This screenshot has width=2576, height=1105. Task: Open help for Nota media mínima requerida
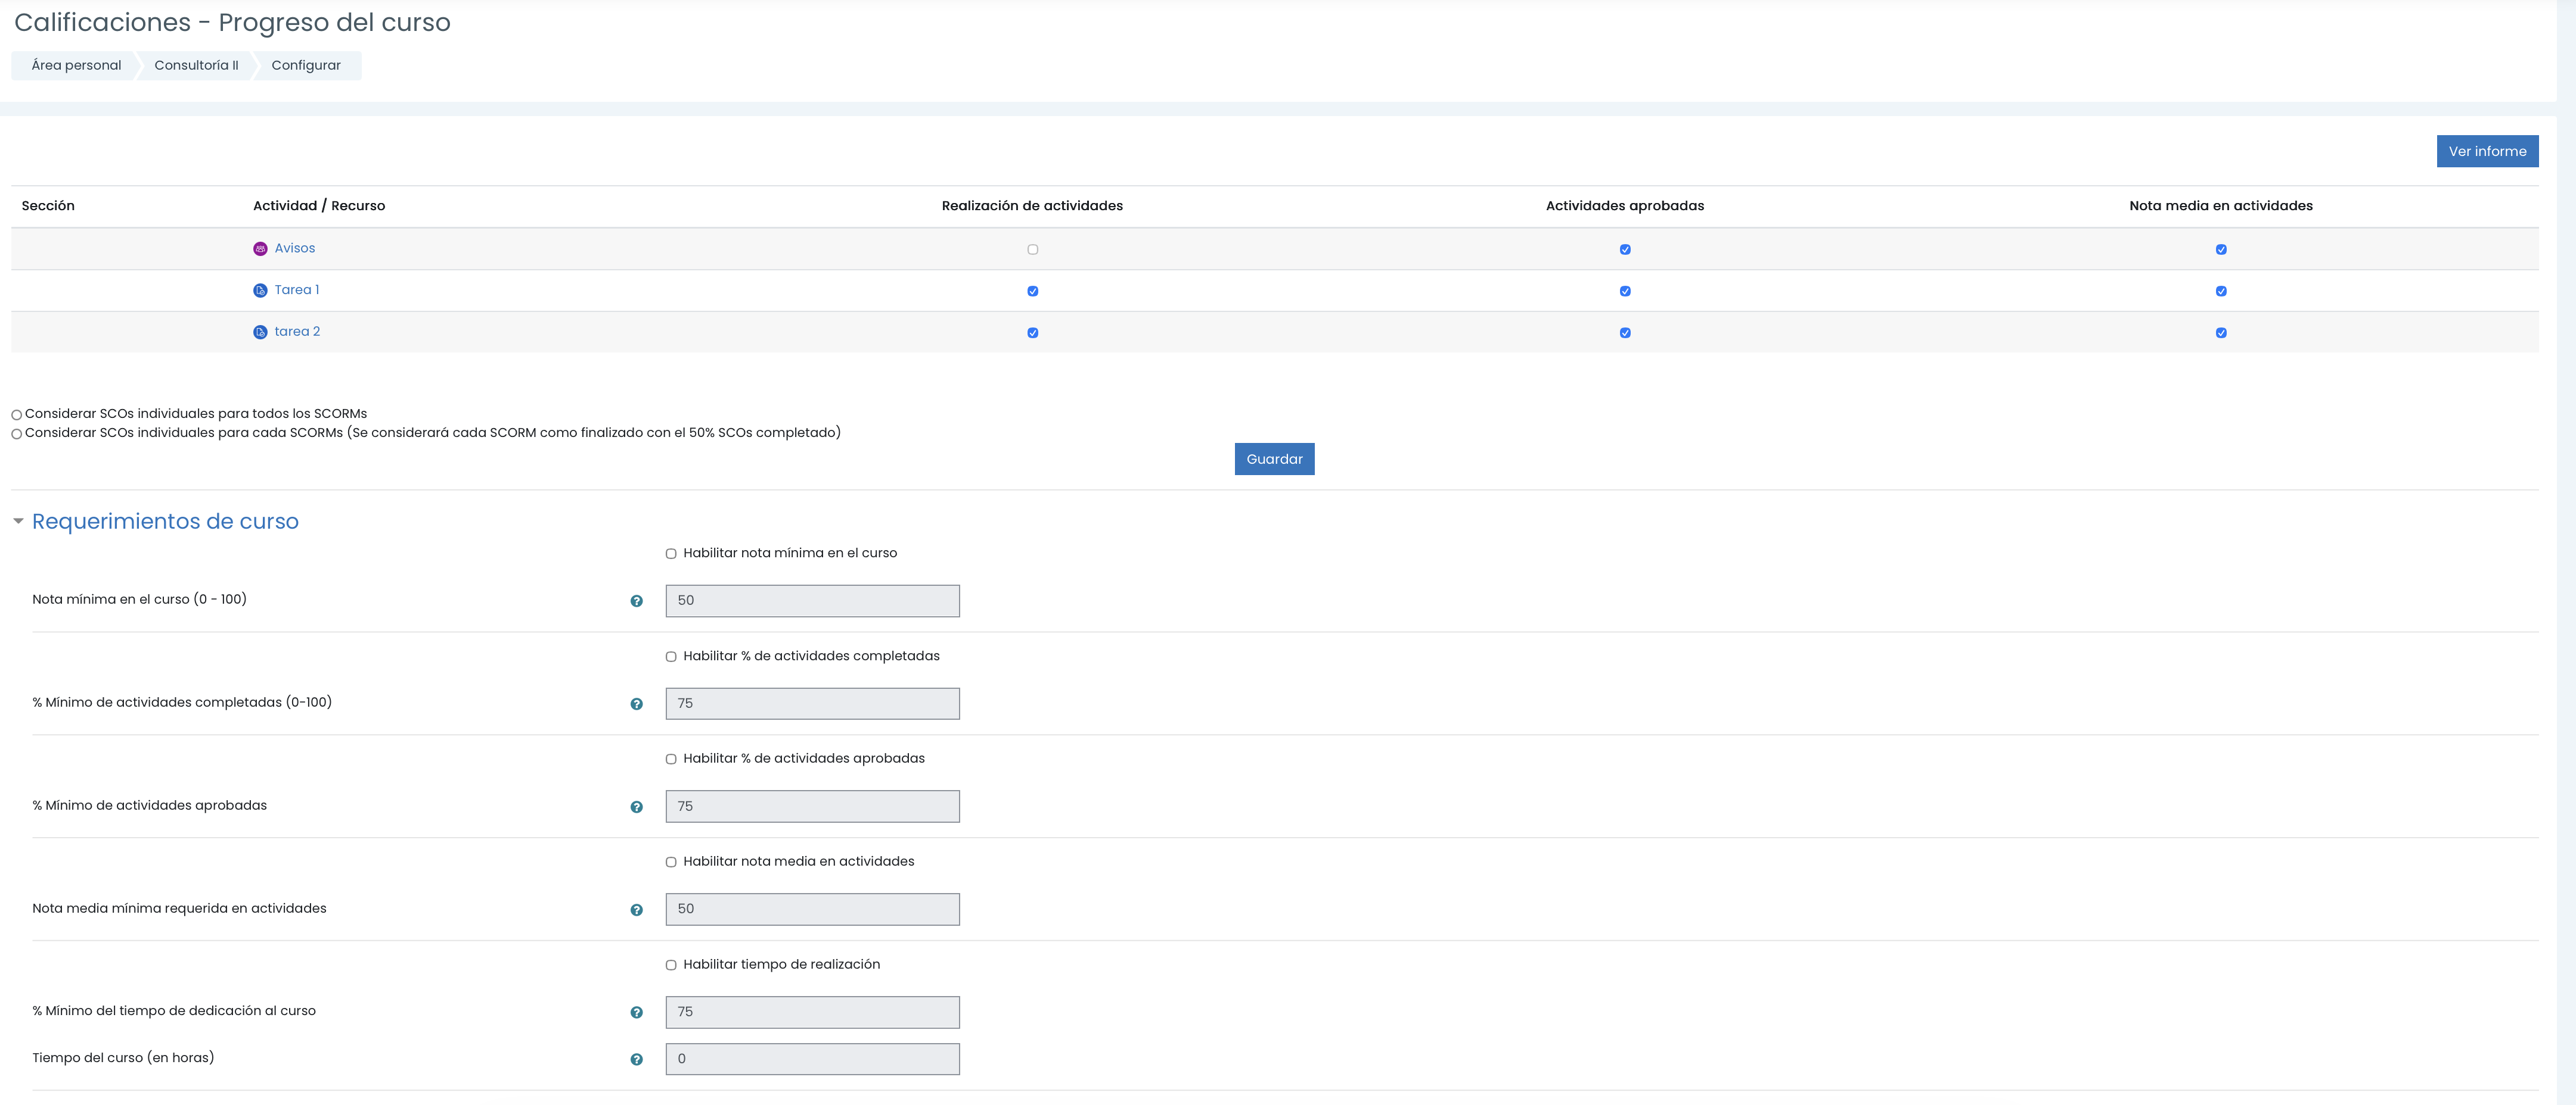click(636, 910)
